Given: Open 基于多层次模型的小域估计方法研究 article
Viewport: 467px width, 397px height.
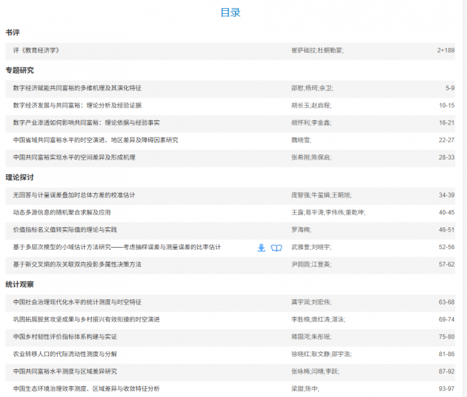Looking at the screenshot, I should 117,248.
